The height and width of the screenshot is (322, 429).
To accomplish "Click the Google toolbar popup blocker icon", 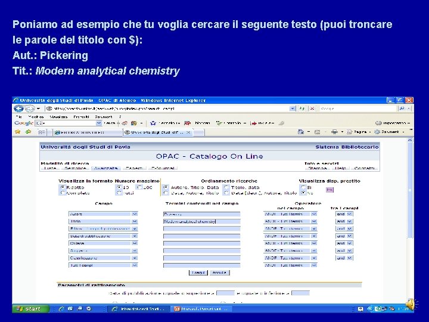I will point(188,123).
